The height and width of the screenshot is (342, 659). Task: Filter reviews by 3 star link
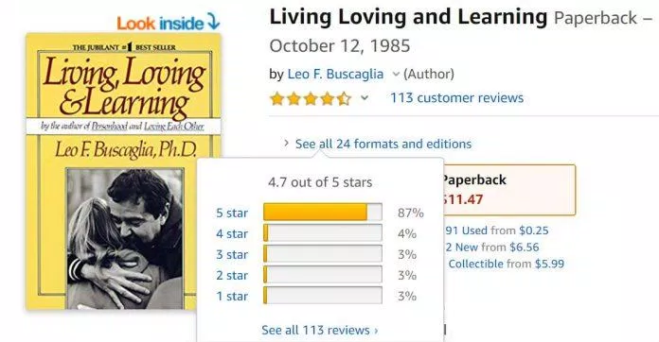pos(232,255)
